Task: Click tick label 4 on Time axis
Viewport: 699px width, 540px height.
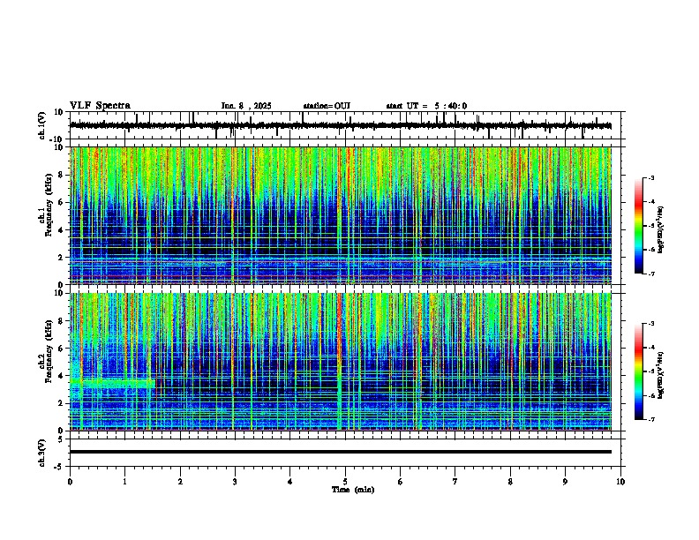Action: coord(289,482)
